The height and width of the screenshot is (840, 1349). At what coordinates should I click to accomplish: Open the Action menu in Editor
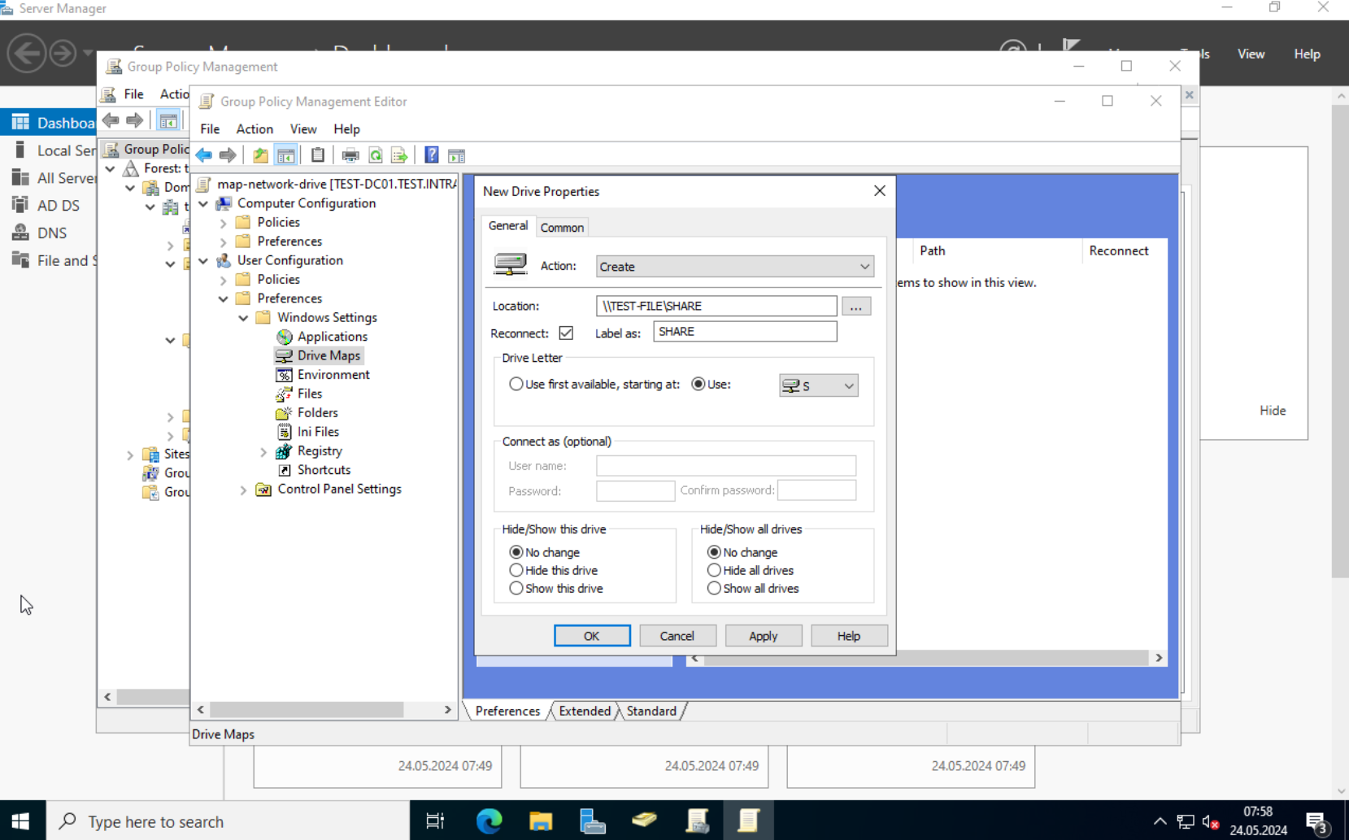click(255, 129)
